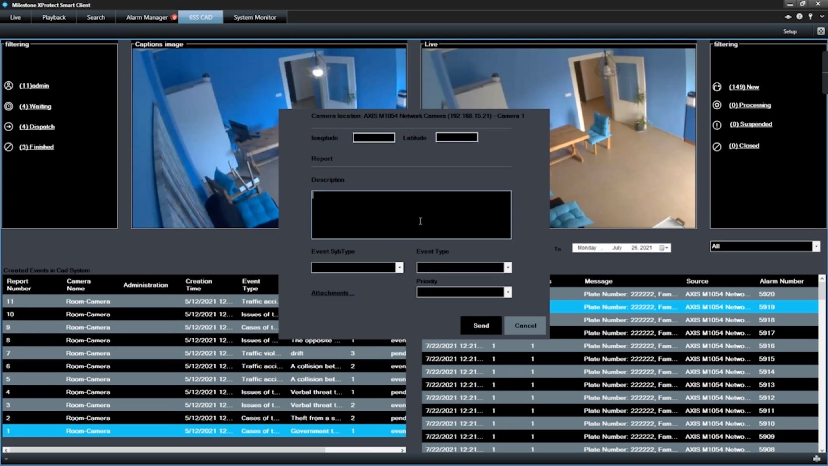Click the Camera Name column header
The width and height of the screenshot is (828, 466).
(x=78, y=285)
